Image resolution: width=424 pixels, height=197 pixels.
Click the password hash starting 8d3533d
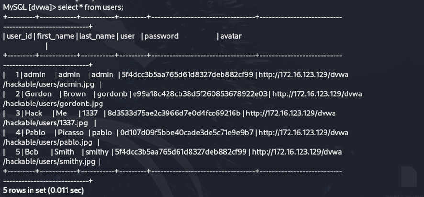click(x=174, y=113)
